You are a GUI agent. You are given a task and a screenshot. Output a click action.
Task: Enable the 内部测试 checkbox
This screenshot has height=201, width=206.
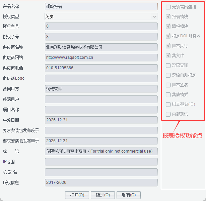click(168, 114)
